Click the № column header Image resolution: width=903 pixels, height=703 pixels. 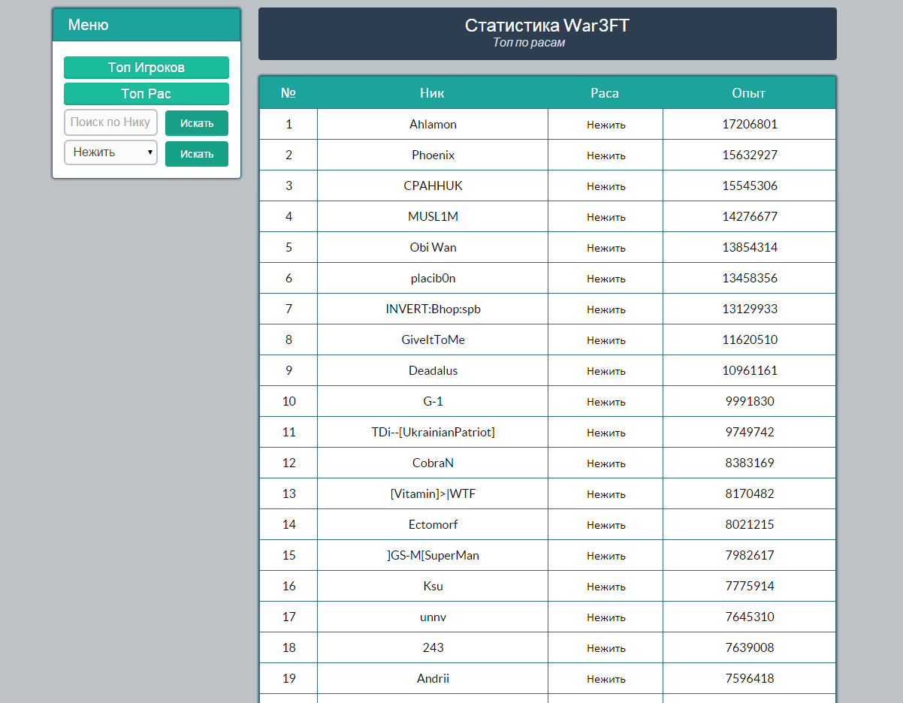(x=288, y=93)
